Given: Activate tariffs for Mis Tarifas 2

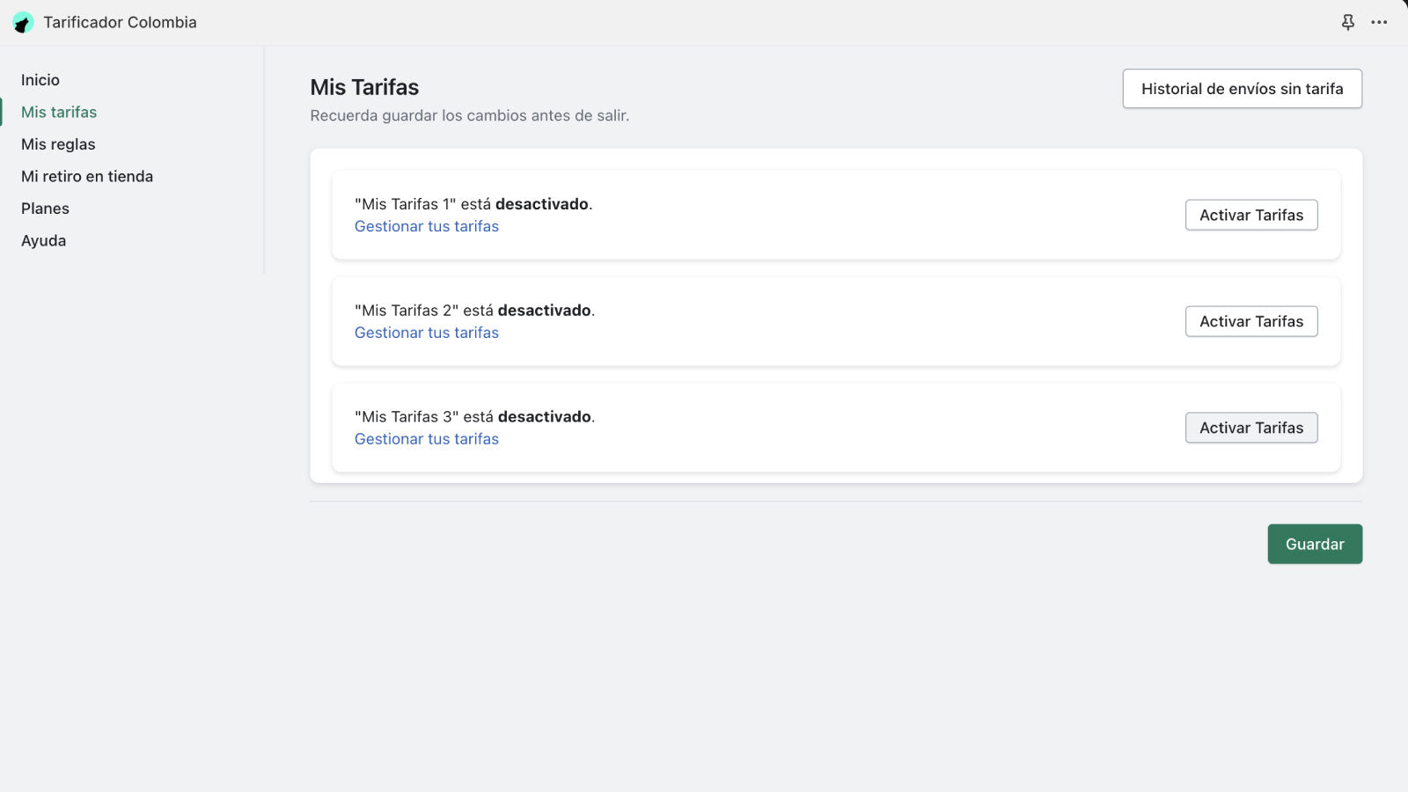Looking at the screenshot, I should click(1251, 321).
